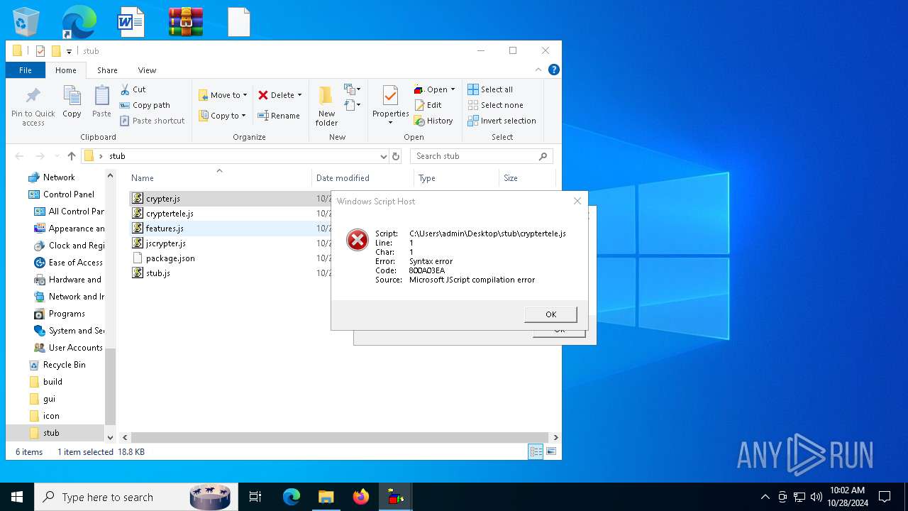The image size is (908, 511).
Task: Select the cryptertele.js file
Action: click(x=170, y=214)
